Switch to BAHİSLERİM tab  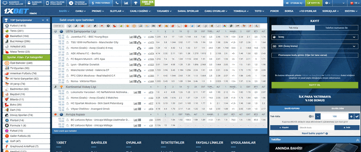pyautogui.click(x=338, y=108)
